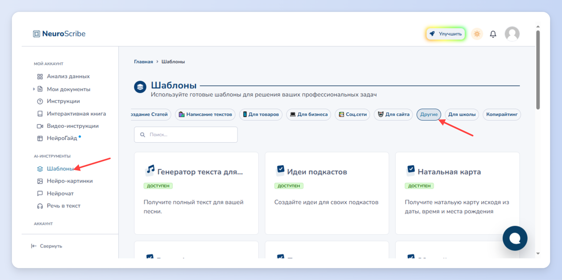Open Интерактивная книга sidebar item
The height and width of the screenshot is (280, 562).
coord(76,114)
